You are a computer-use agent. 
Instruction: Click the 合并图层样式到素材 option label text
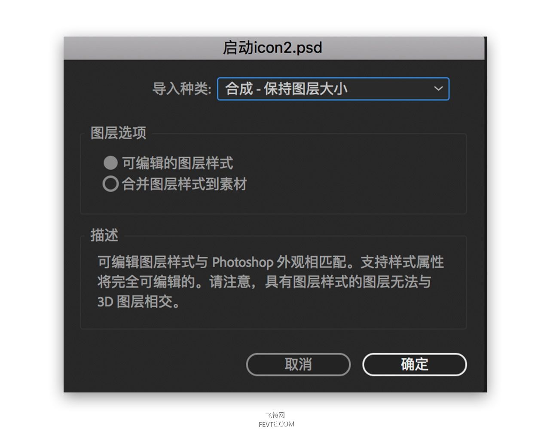click(184, 184)
